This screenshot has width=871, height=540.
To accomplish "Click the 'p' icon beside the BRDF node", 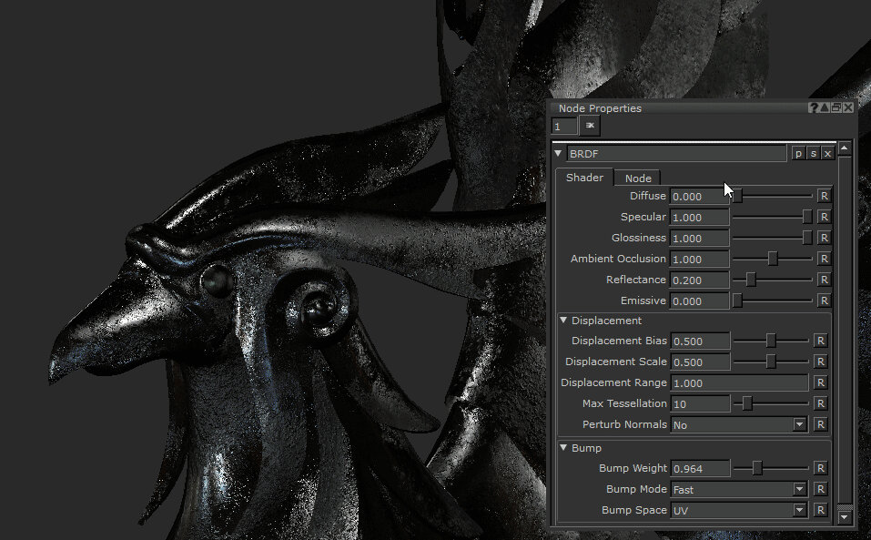I will point(797,153).
